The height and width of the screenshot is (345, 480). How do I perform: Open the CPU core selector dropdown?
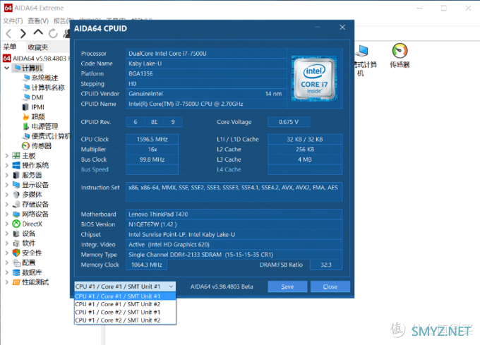coord(125,286)
